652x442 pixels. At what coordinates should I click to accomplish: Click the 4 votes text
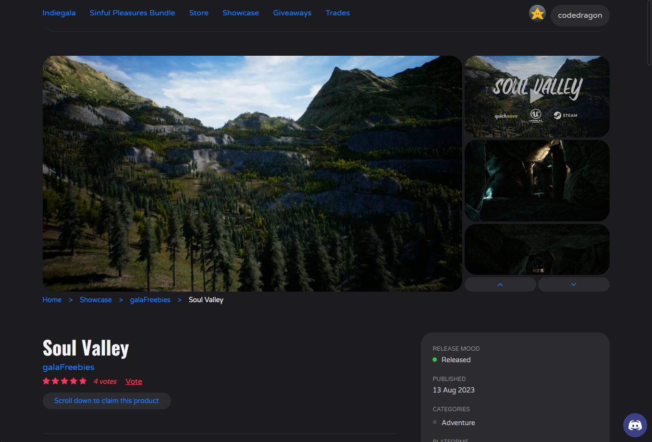pyautogui.click(x=105, y=381)
